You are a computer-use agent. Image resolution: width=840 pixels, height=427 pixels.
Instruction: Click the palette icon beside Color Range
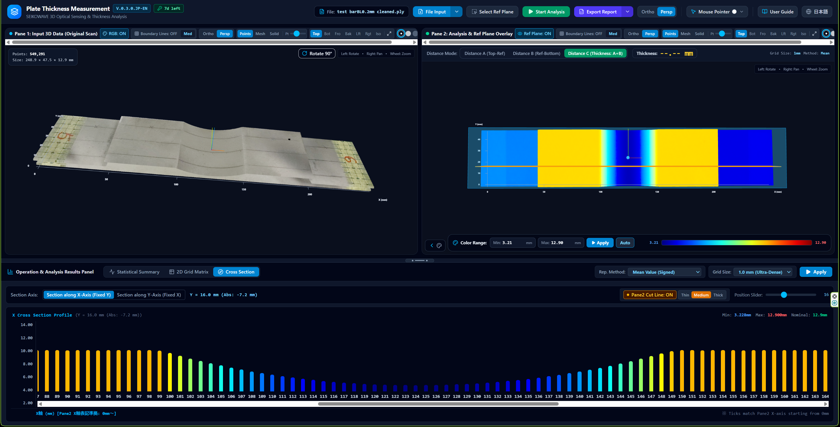[x=455, y=243]
